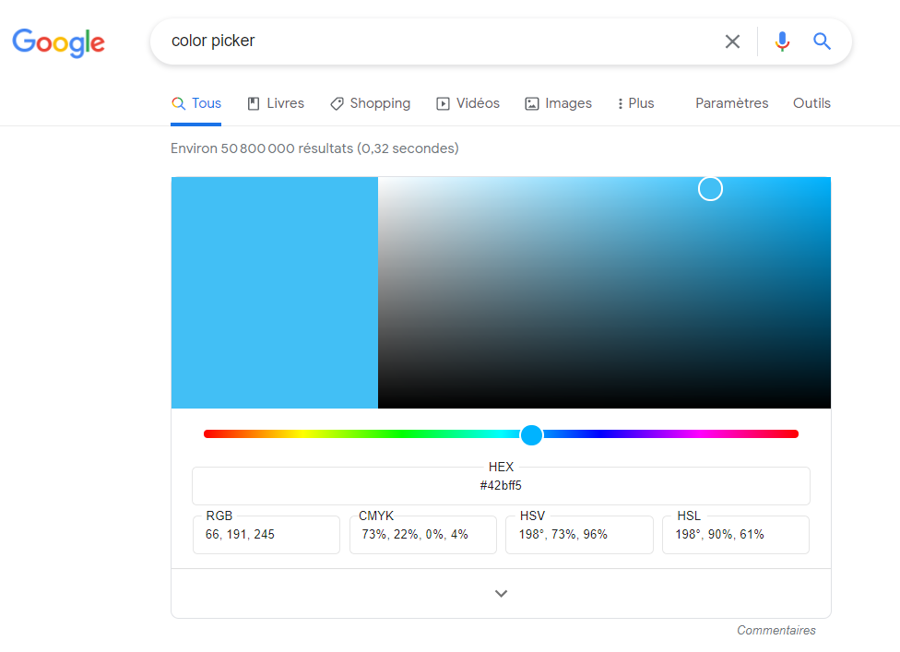This screenshot has width=900, height=652.
Task: Click the Plus three-dot icon
Action: pos(621,102)
